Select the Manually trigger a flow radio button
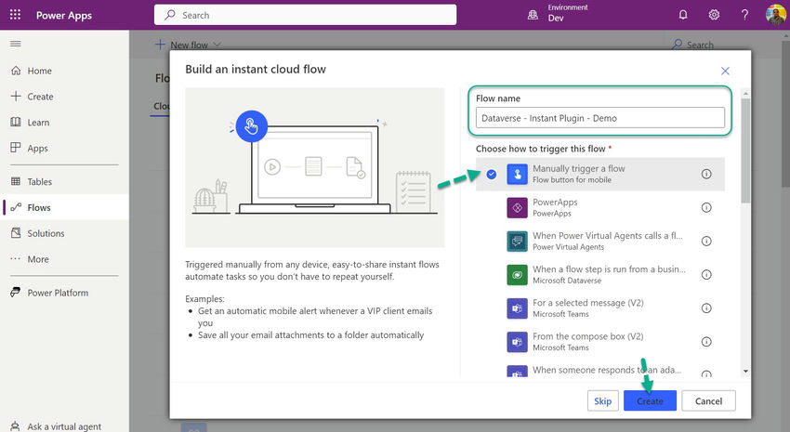Screen dimensions: 790x432 tap(492, 175)
